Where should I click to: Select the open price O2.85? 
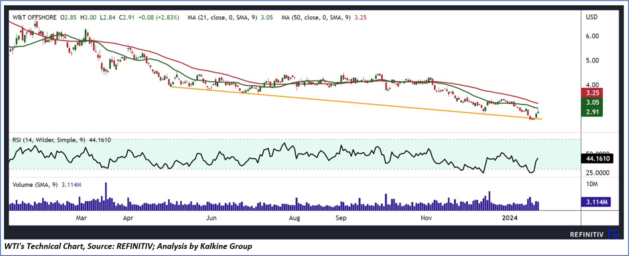pos(68,18)
